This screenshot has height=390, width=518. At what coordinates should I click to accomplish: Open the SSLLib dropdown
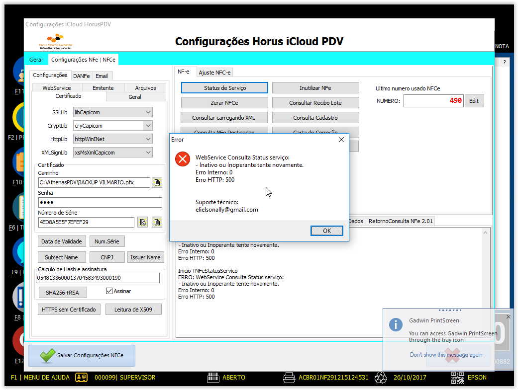148,112
